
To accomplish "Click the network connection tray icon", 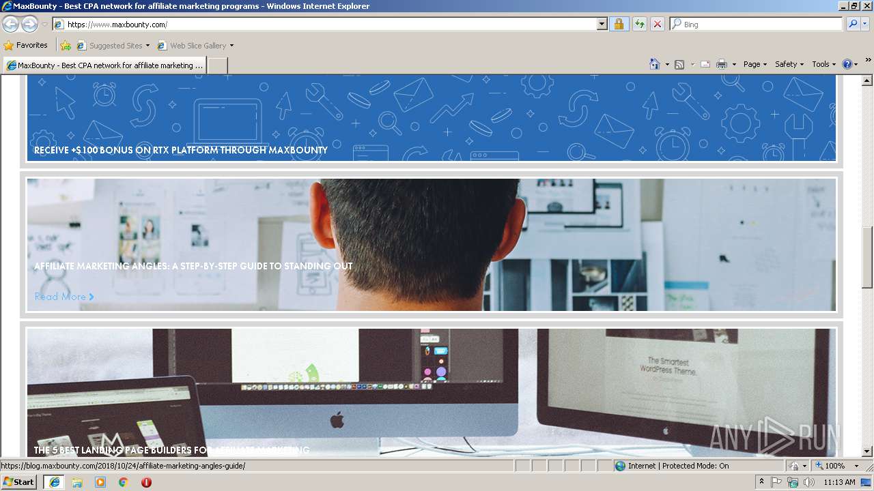I will 793,482.
